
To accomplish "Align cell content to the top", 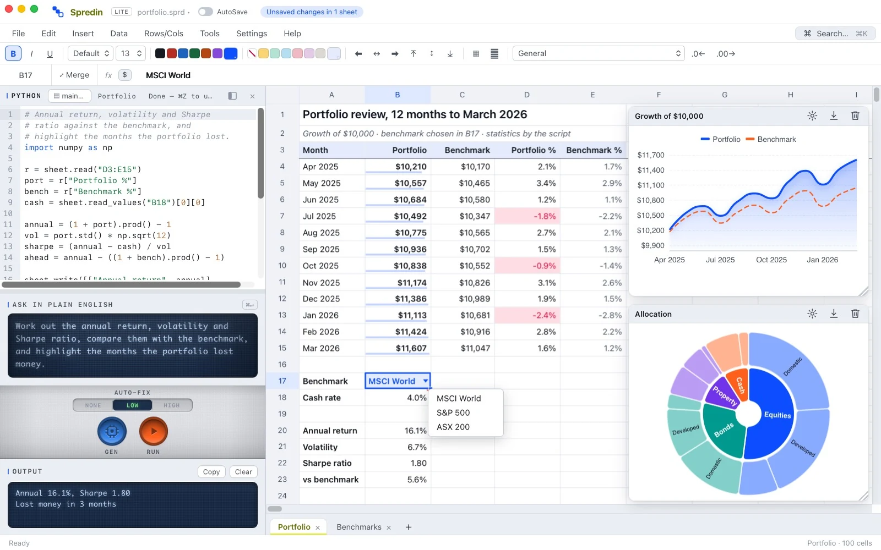I will (414, 53).
